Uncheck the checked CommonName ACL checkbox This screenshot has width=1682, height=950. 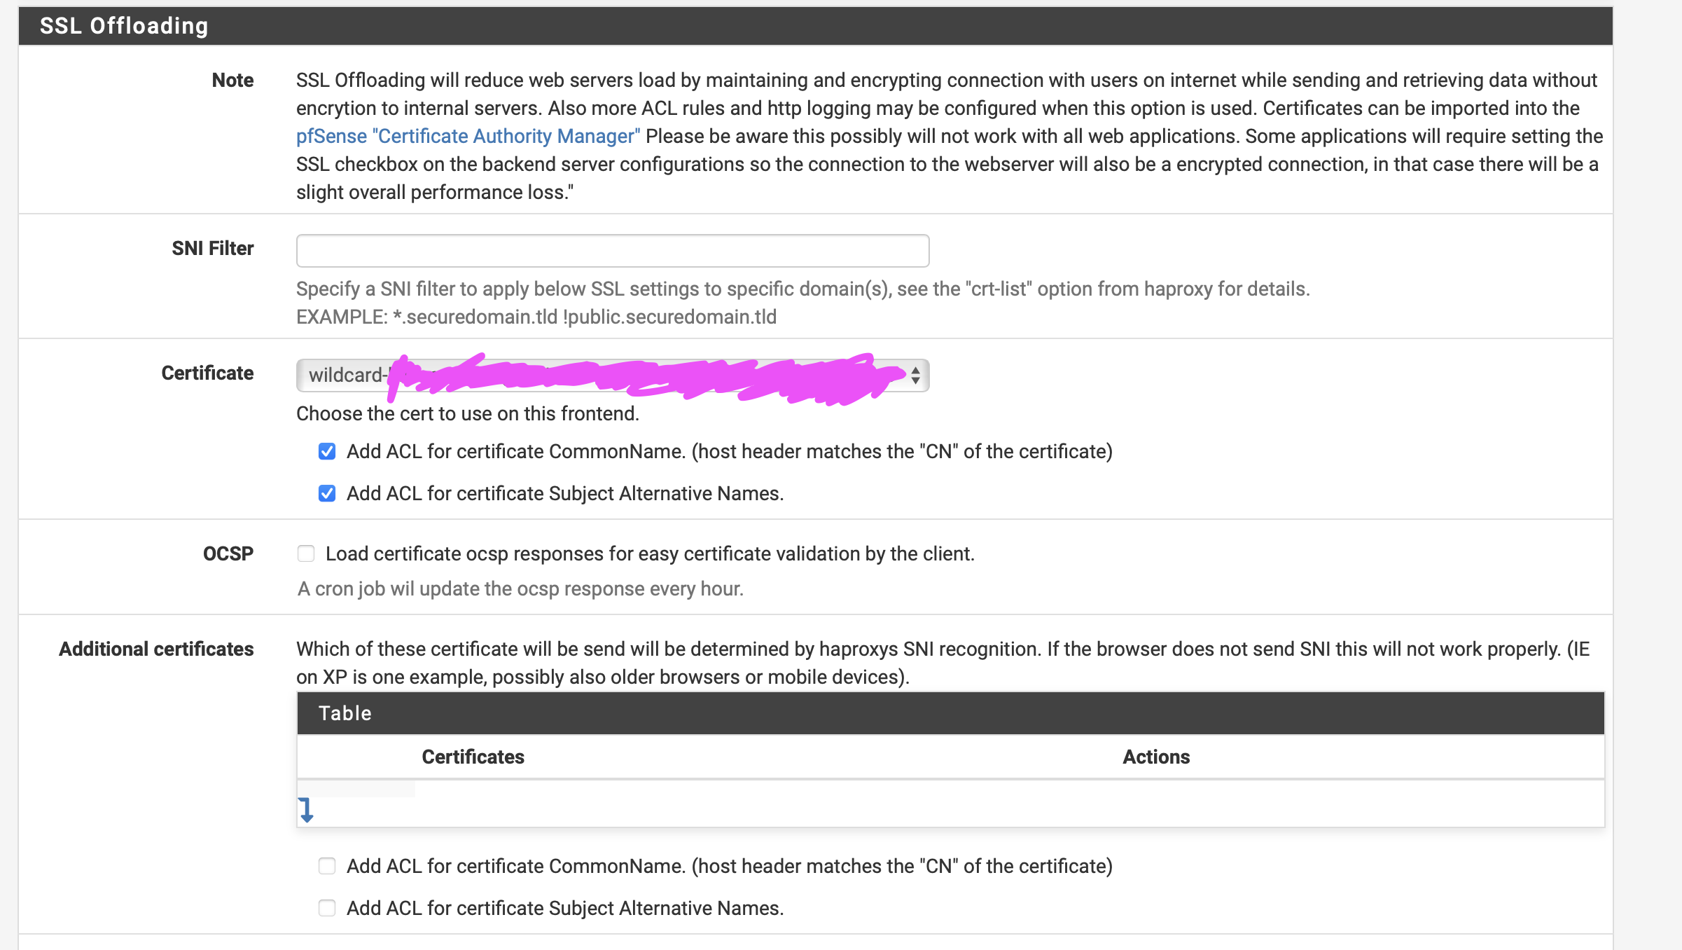327,452
